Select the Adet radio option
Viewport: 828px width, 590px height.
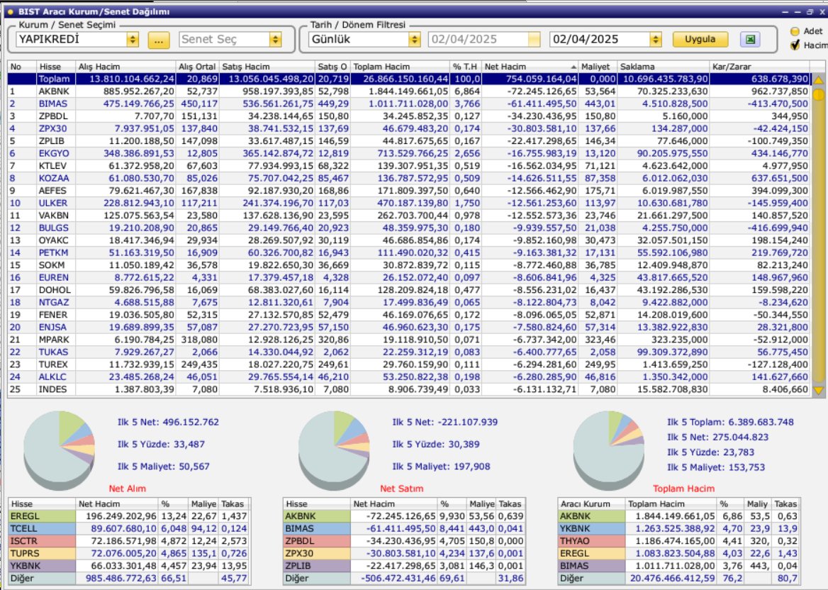click(x=795, y=31)
